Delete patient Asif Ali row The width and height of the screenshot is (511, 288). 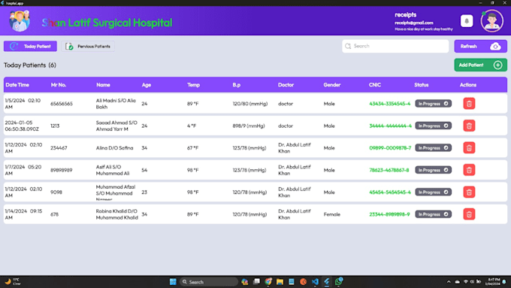(x=469, y=170)
